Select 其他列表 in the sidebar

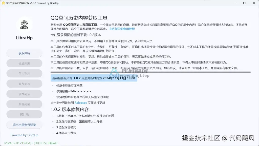[x=24, y=105]
